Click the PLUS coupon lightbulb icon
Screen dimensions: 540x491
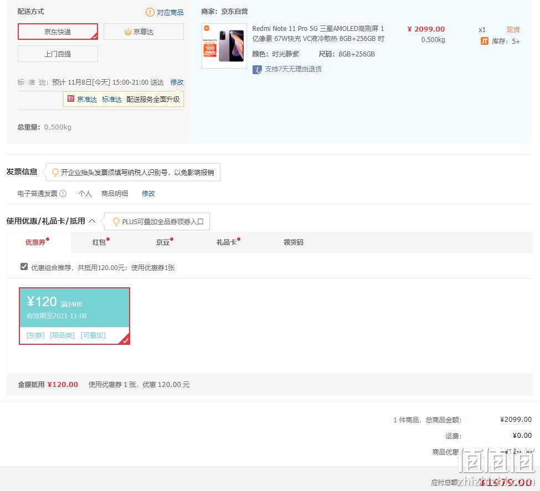pyautogui.click(x=116, y=221)
